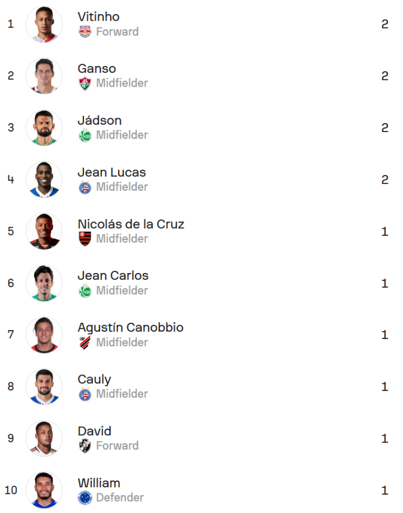
Task: Open the Jean Carlos name link
Action: tap(113, 276)
